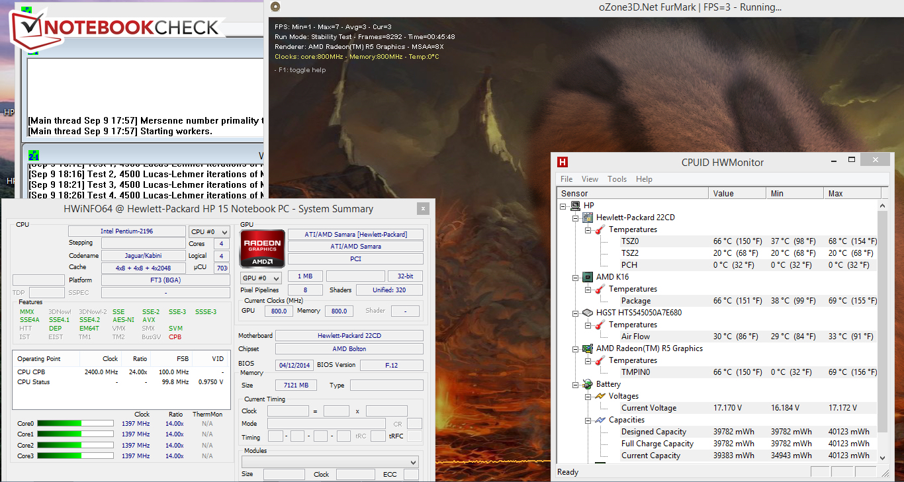Click the 7121 MB memory size field
The image size is (904, 482).
[296, 385]
